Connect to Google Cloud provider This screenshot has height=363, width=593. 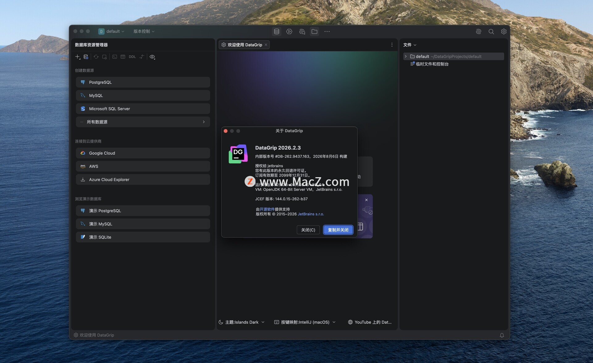143,153
